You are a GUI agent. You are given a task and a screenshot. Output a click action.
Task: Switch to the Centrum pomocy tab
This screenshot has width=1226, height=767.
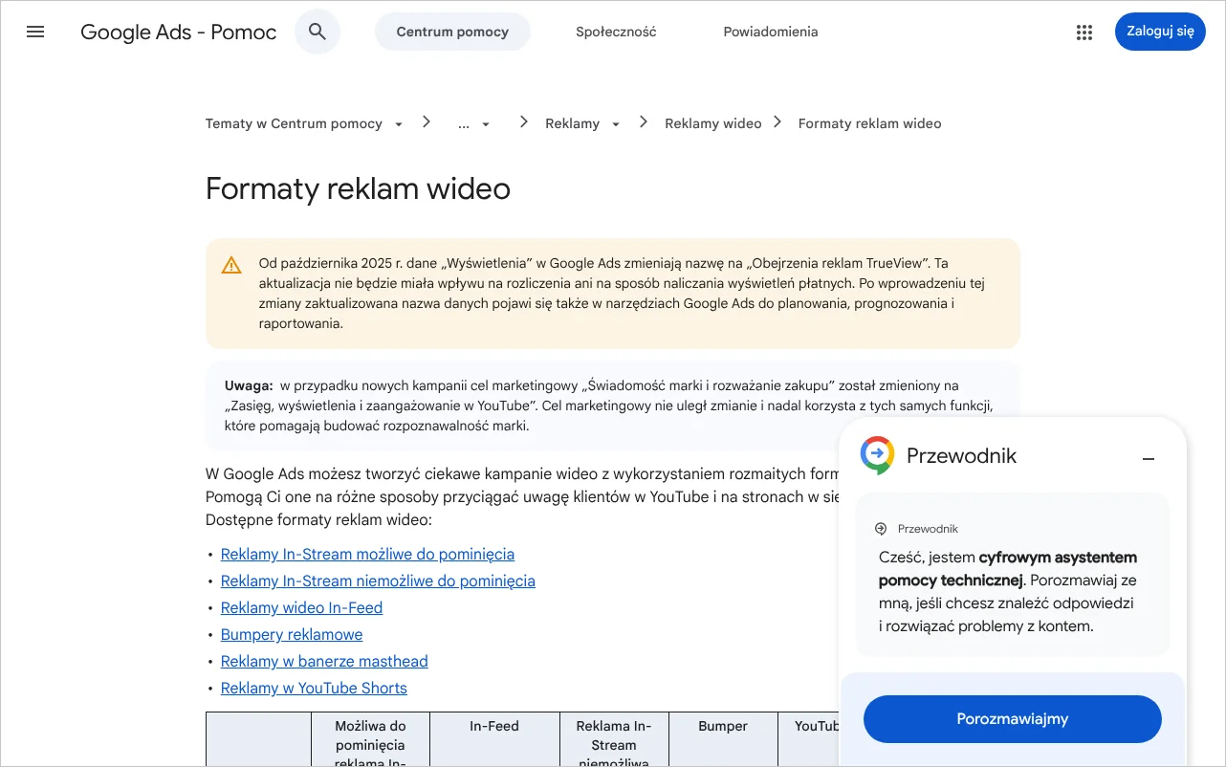452,32
